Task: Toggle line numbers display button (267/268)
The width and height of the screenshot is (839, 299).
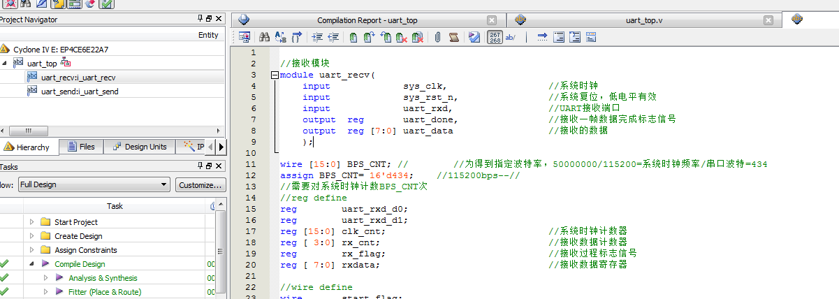Action: point(494,37)
